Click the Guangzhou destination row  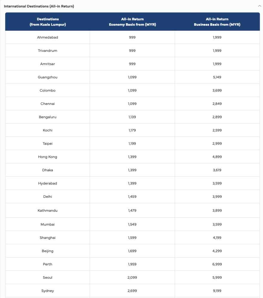pyautogui.click(x=48, y=77)
